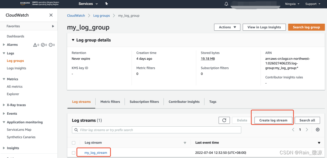Sort by Last event time arrow
The height and width of the screenshot is (158, 327).
pos(319,143)
